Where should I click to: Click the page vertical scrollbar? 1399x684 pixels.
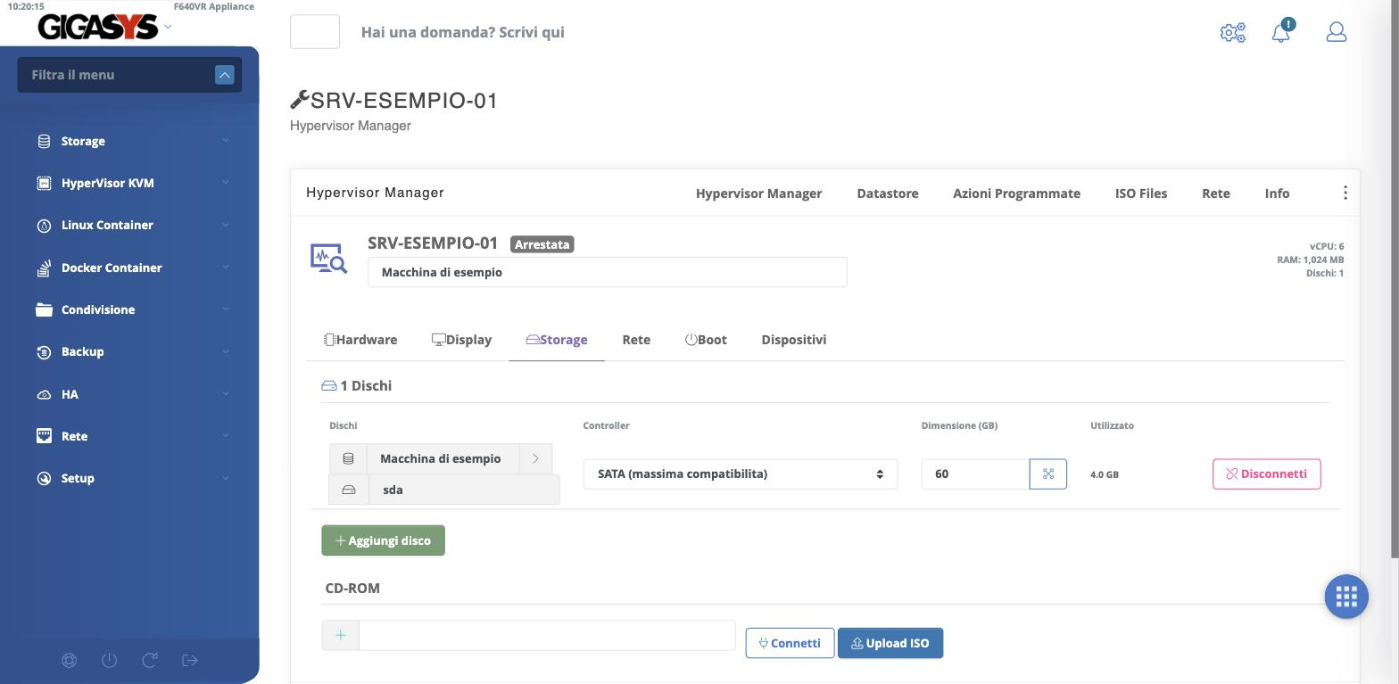(x=1395, y=279)
